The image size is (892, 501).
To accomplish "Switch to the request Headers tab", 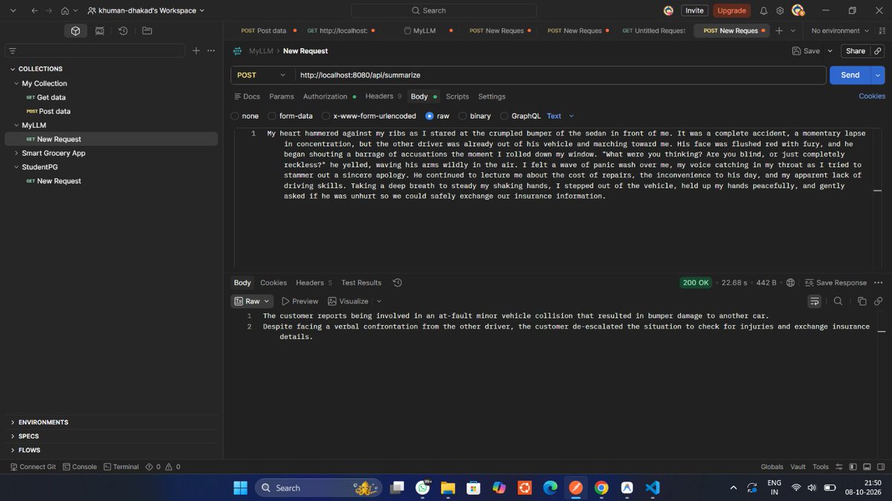I will (x=384, y=96).
